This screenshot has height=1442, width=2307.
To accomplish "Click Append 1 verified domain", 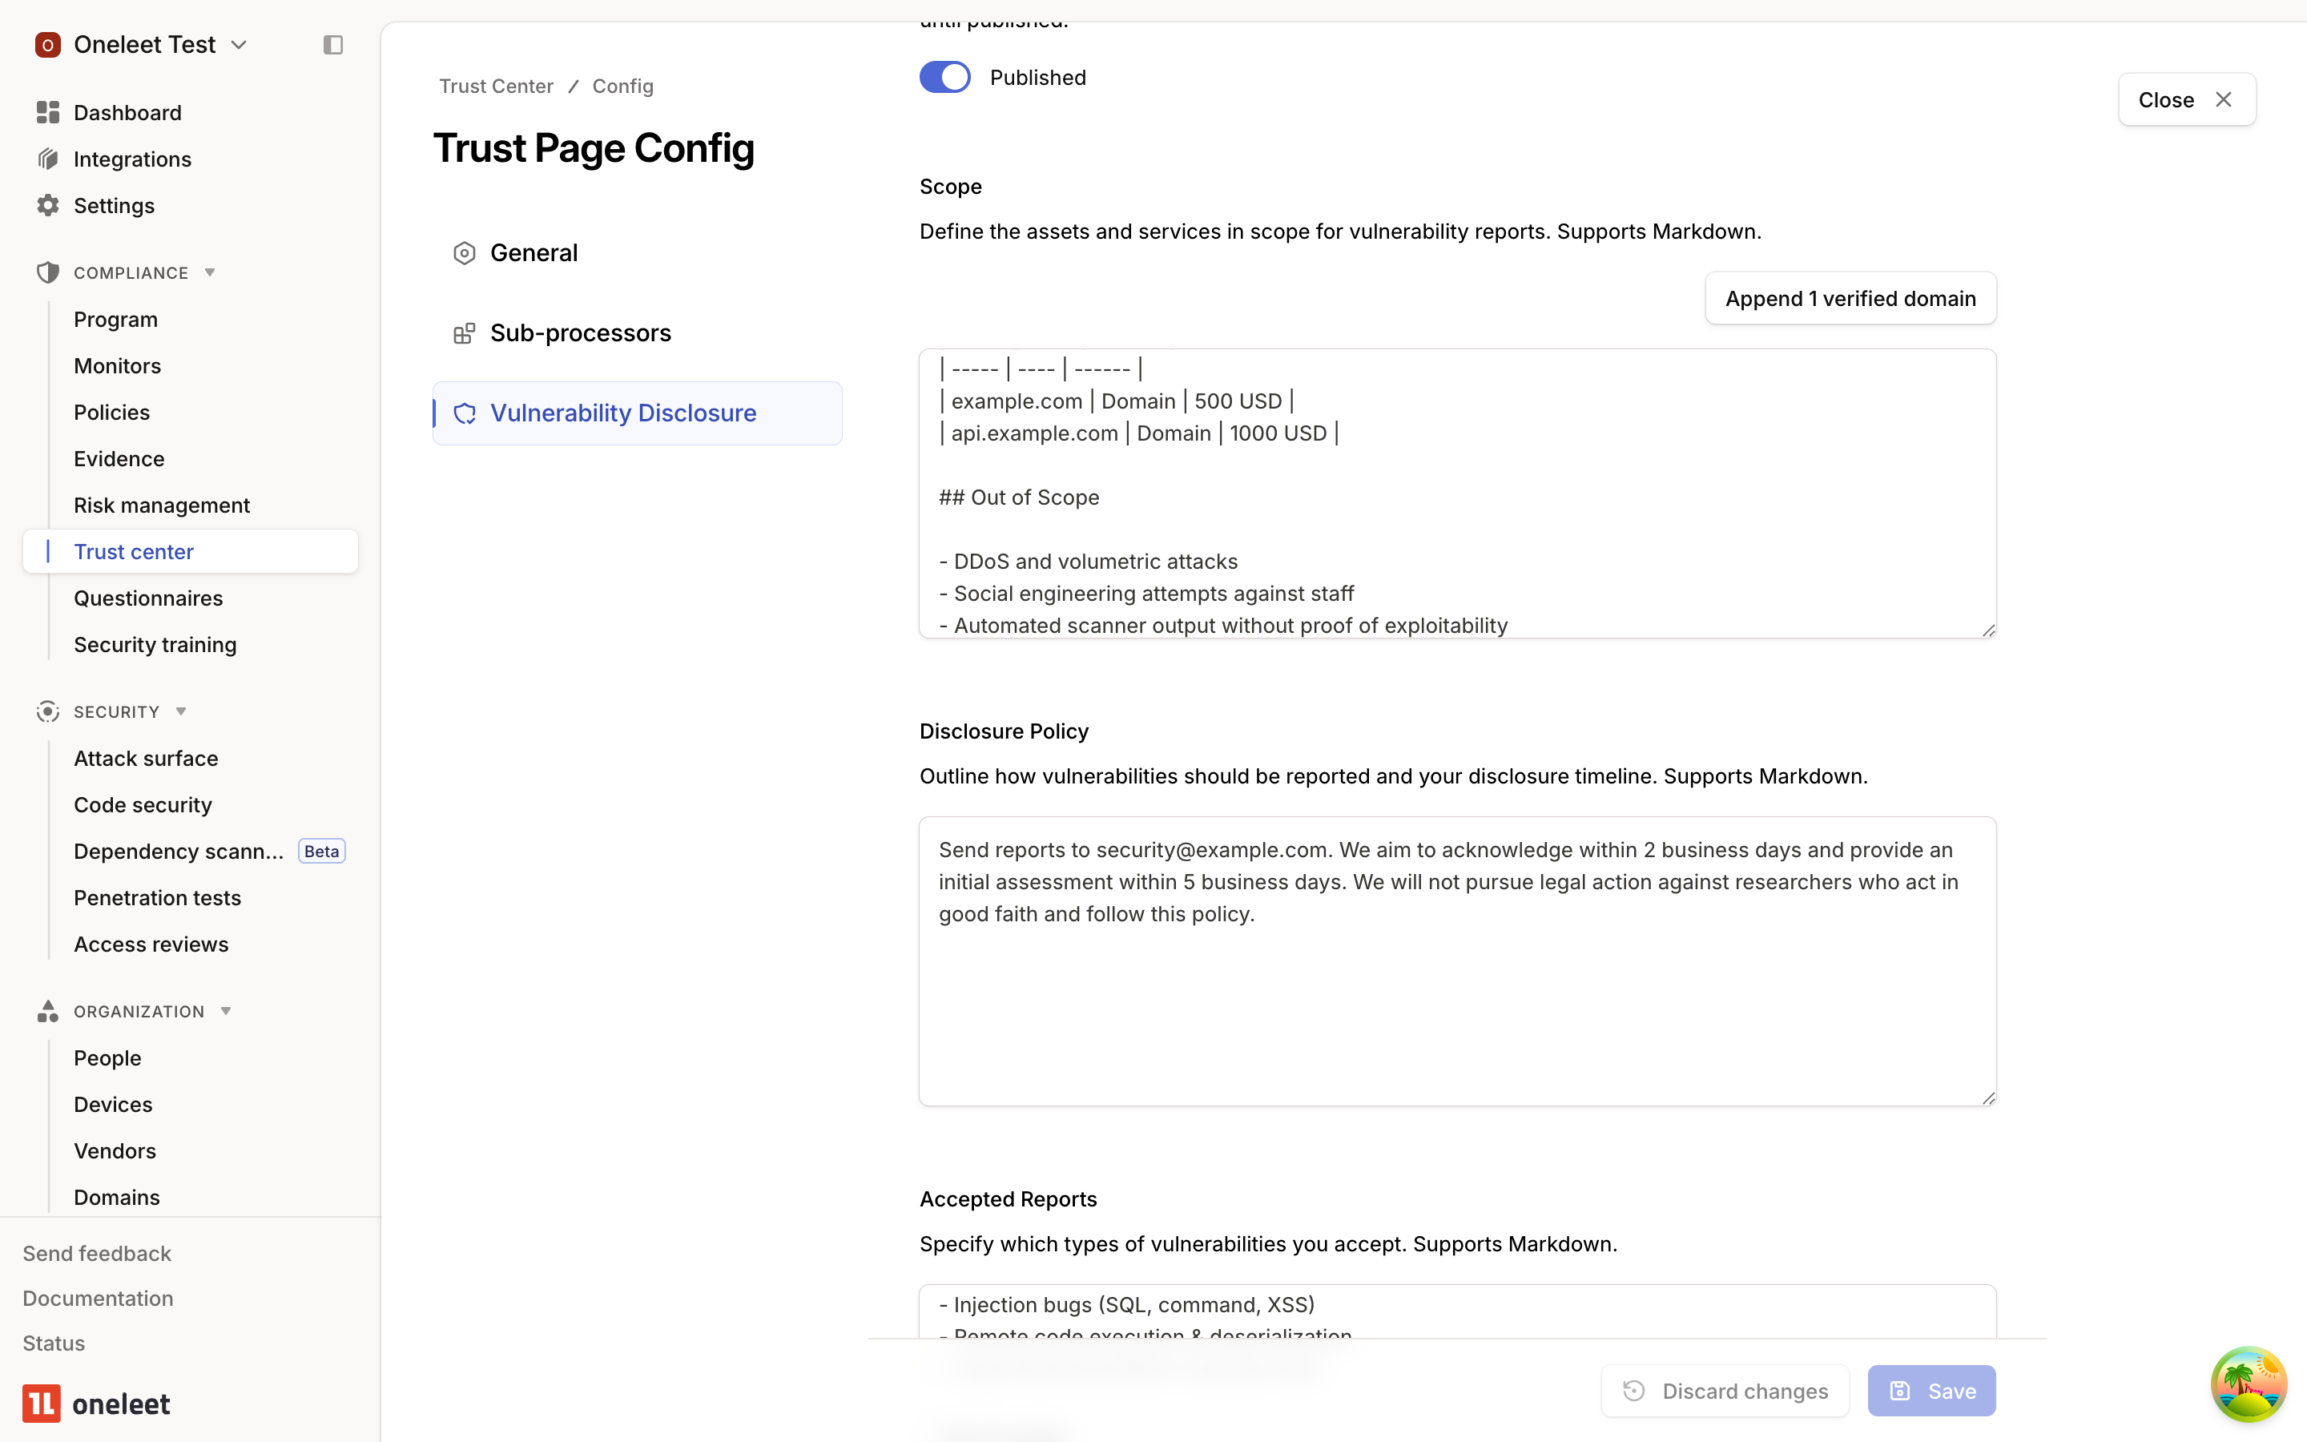I will [1850, 297].
